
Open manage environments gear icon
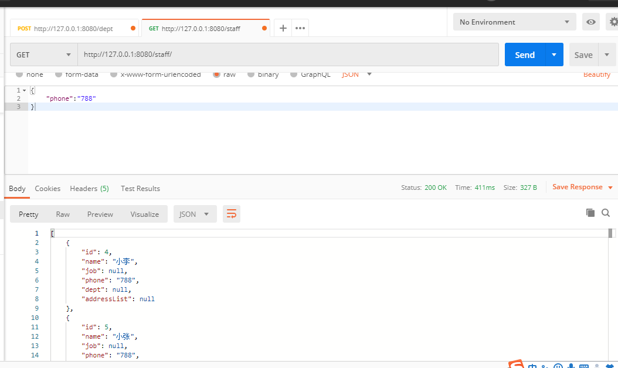point(613,22)
